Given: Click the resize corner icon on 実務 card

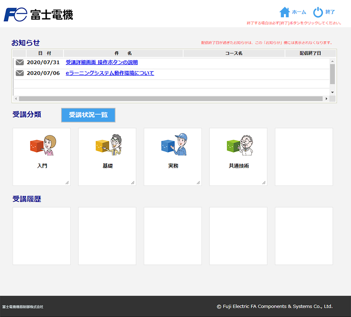Looking at the screenshot, I should click(198, 183).
